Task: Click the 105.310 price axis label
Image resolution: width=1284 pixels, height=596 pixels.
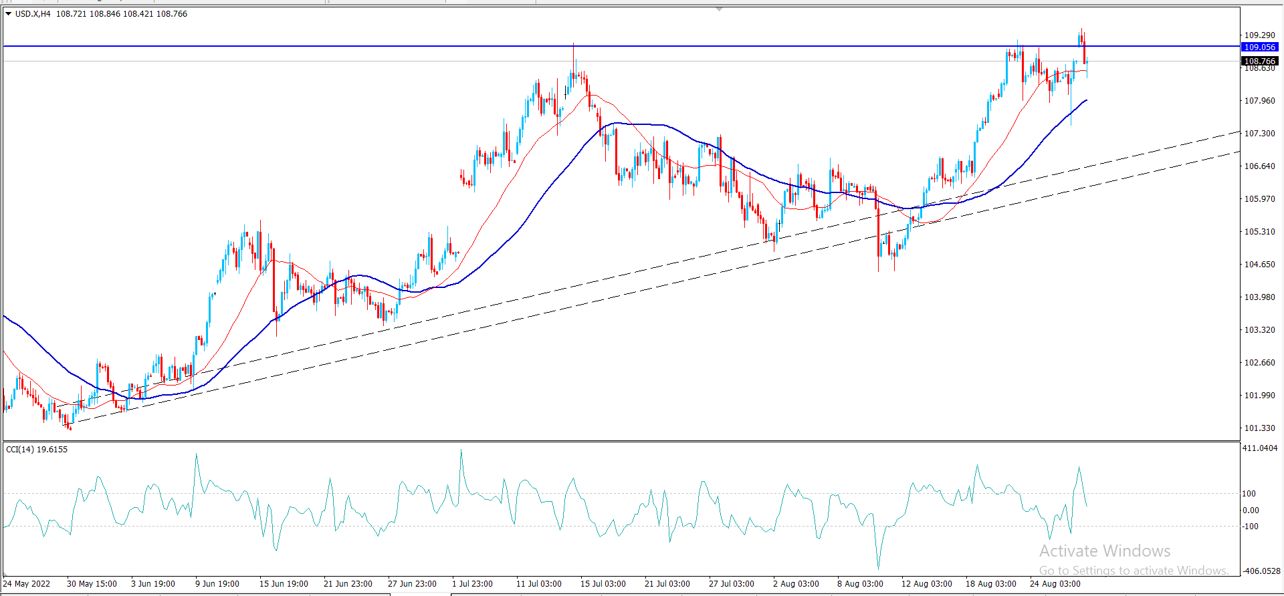Action: 1259,231
